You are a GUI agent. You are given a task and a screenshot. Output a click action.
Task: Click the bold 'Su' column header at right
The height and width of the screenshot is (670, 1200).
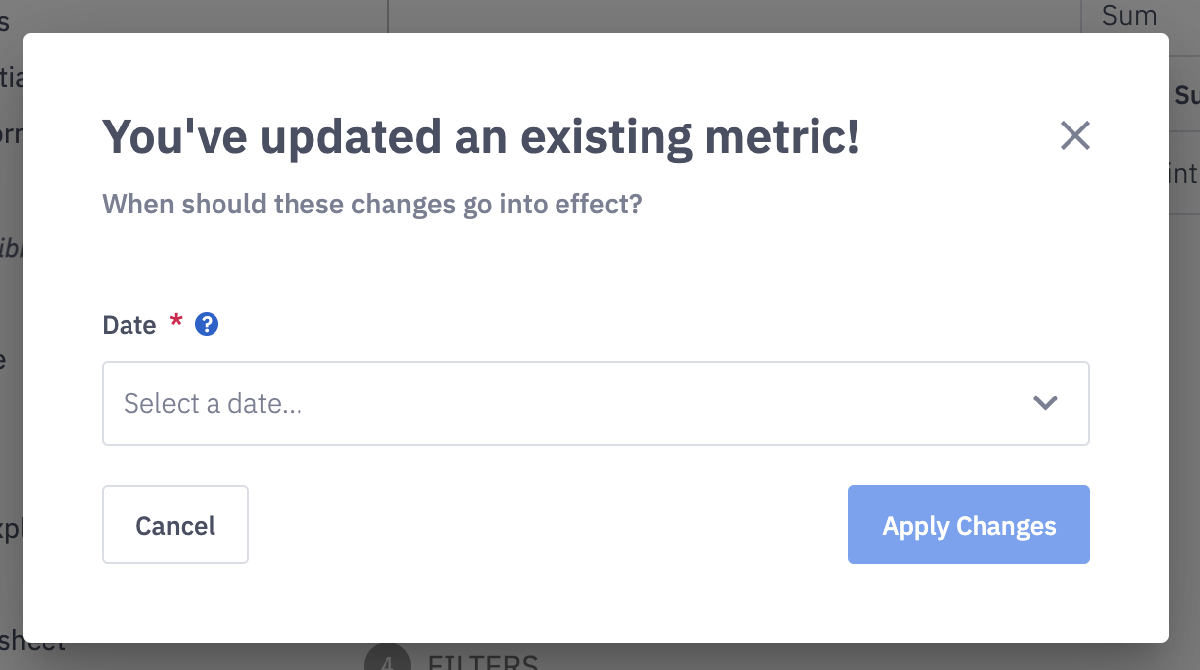[1185, 96]
